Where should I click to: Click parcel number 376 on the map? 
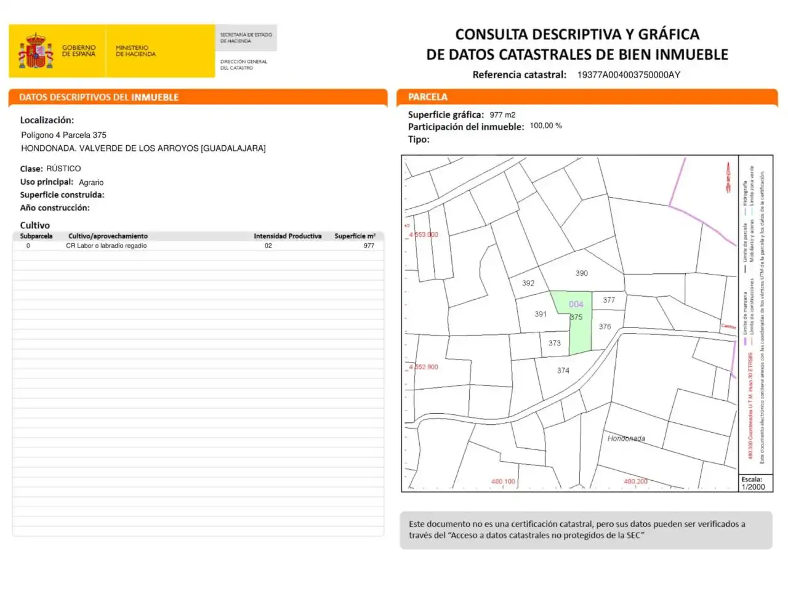tap(605, 327)
